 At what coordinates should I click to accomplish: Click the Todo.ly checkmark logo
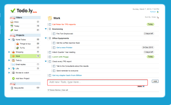13,10
